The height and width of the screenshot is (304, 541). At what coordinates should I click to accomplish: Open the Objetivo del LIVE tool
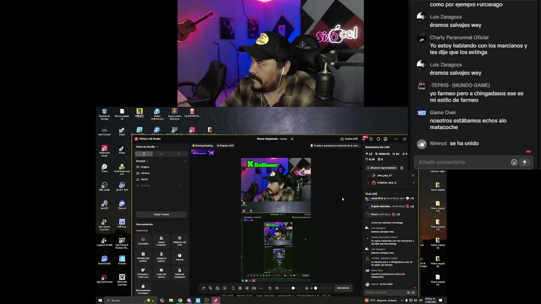(x=180, y=241)
